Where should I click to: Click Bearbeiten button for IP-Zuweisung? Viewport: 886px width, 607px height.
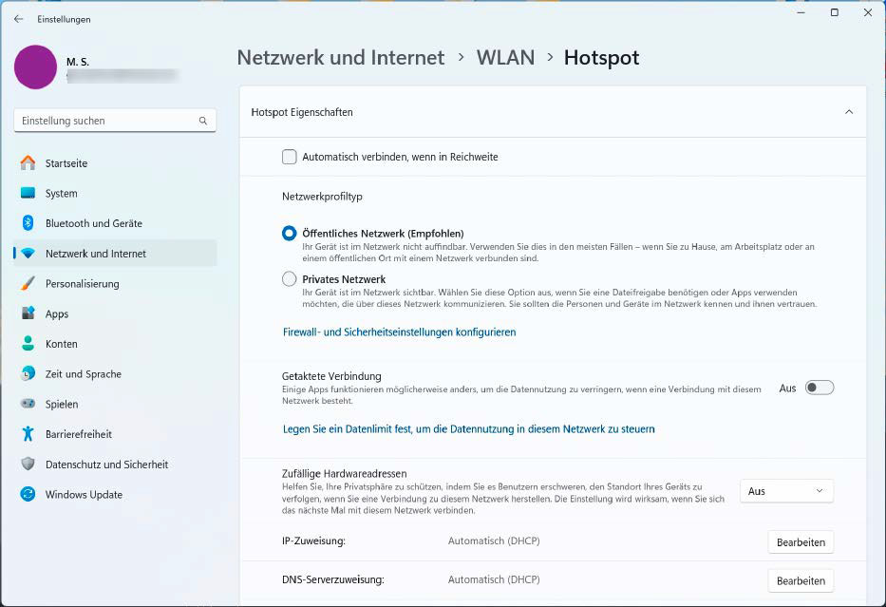pos(800,542)
